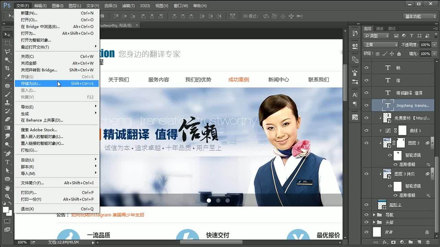The width and height of the screenshot is (440, 247).
Task: Select the Move tool
Action: (x=7, y=34)
